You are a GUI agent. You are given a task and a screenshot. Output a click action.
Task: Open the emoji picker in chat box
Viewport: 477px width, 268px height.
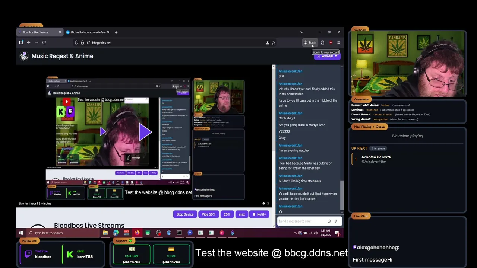click(x=329, y=221)
